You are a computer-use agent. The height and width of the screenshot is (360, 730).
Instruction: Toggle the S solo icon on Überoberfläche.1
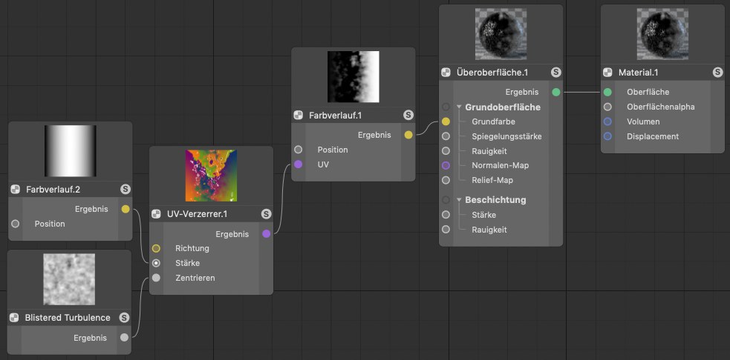pyautogui.click(x=556, y=73)
